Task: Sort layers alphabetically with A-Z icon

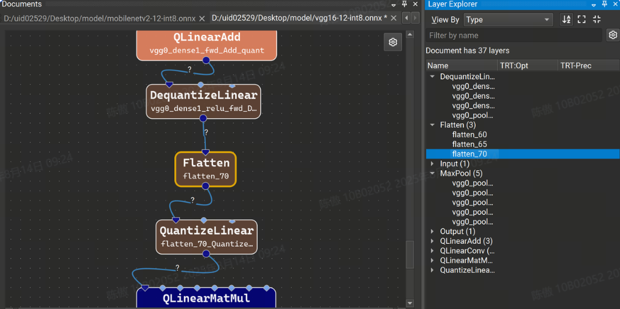Action: (x=566, y=20)
